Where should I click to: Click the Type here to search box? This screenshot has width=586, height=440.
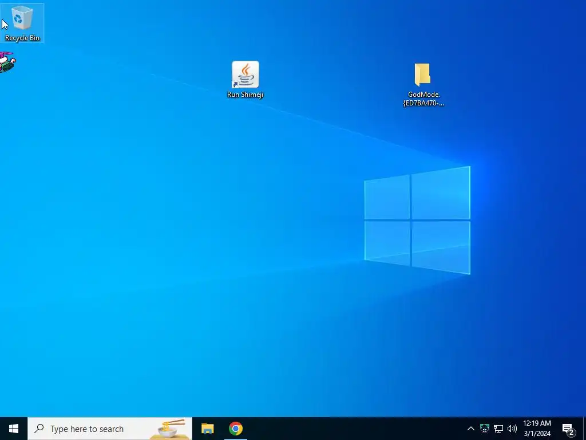(x=110, y=429)
